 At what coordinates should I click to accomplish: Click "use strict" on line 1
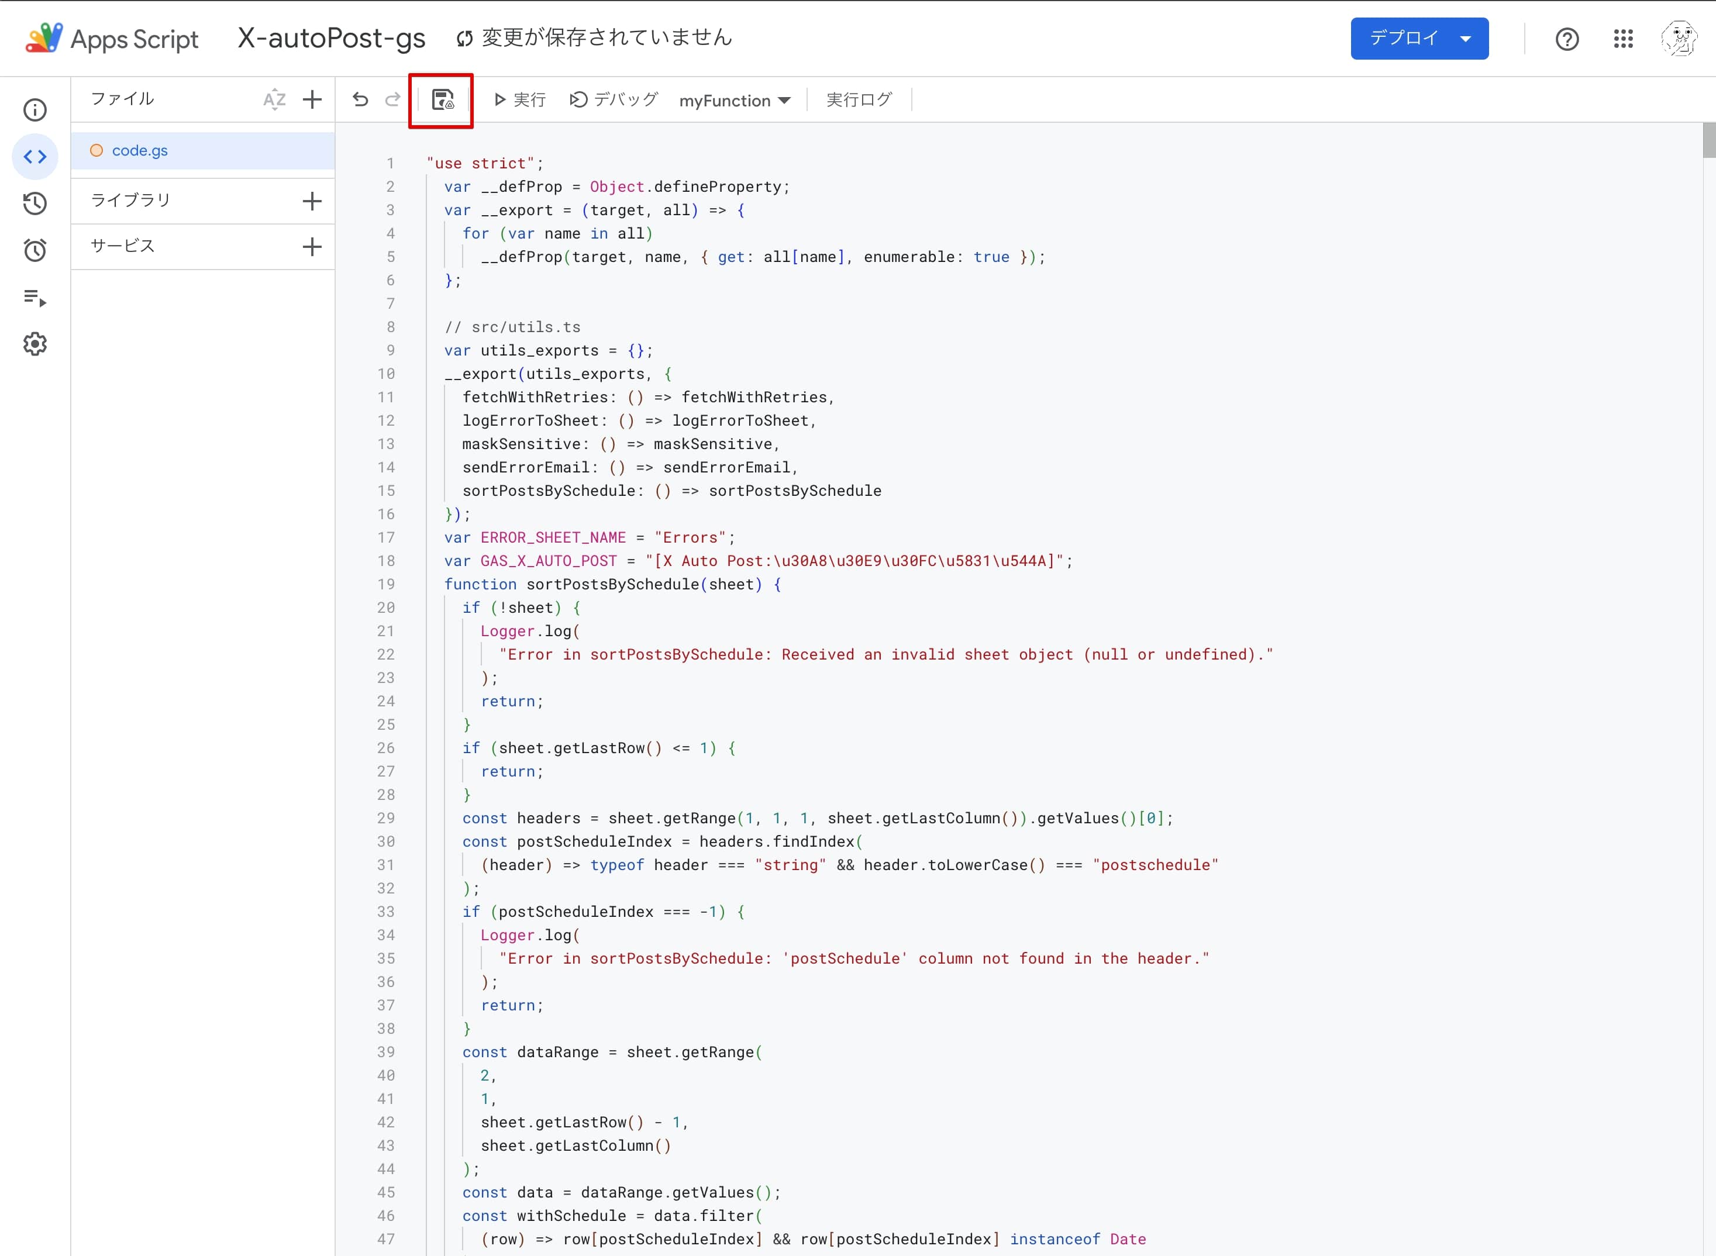(x=481, y=163)
